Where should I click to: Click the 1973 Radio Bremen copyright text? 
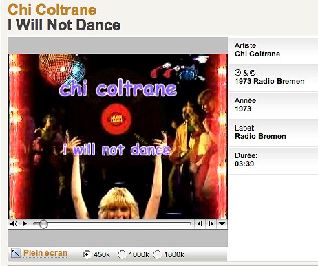coord(270,81)
